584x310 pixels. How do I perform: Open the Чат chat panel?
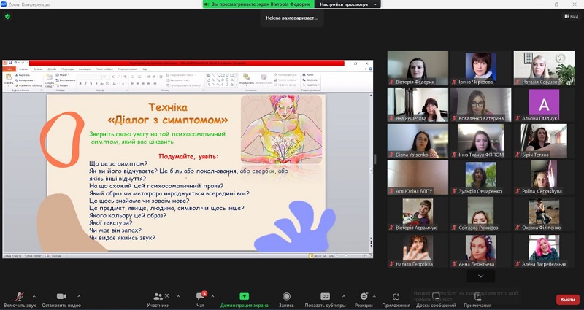click(200, 299)
